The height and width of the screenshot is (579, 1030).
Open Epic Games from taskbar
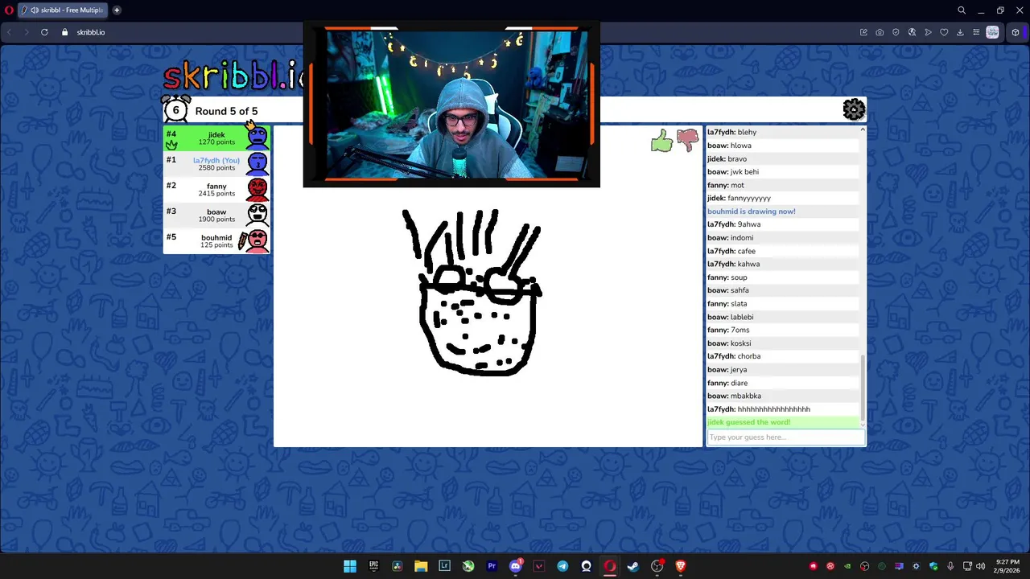click(373, 566)
